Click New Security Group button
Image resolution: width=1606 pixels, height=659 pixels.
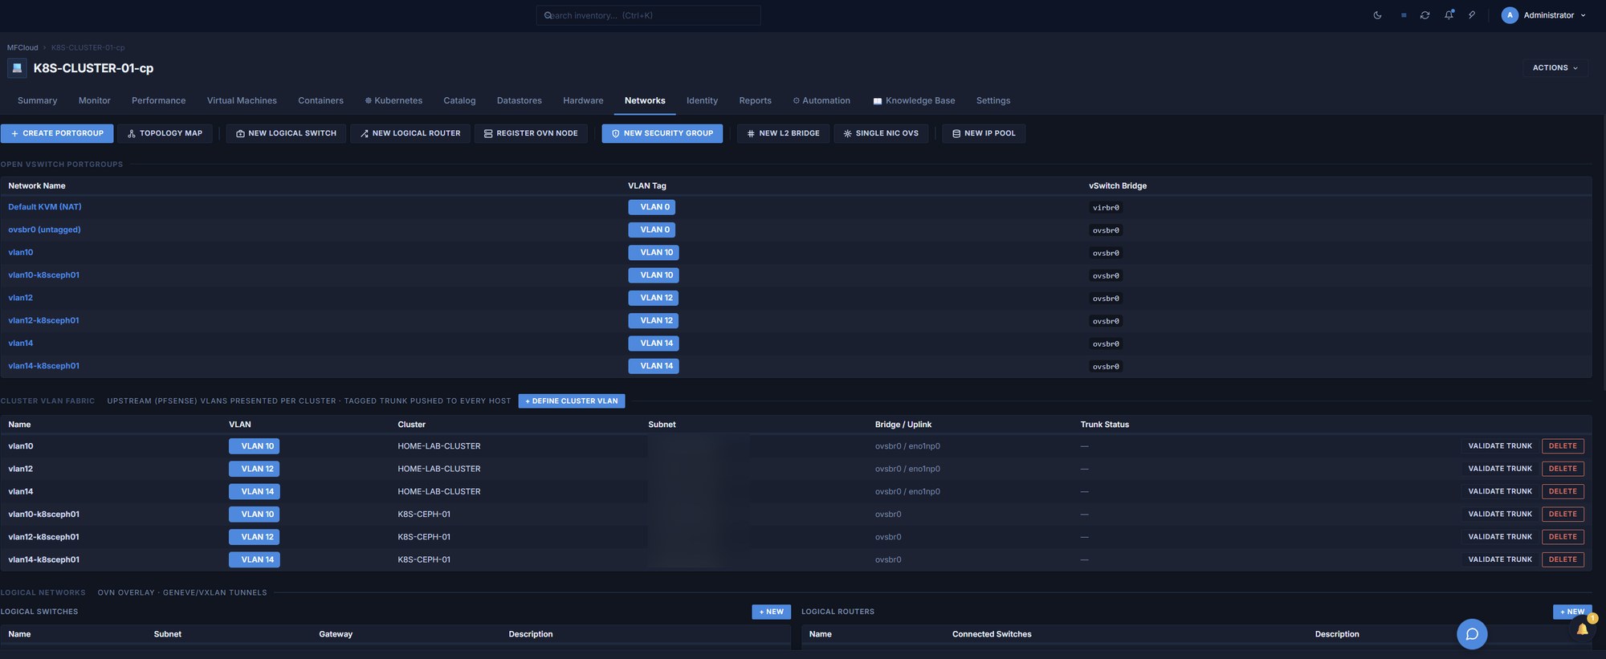[x=662, y=133]
